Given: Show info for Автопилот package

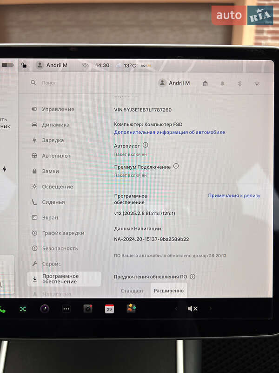Looking at the screenshot, I should (146, 145).
